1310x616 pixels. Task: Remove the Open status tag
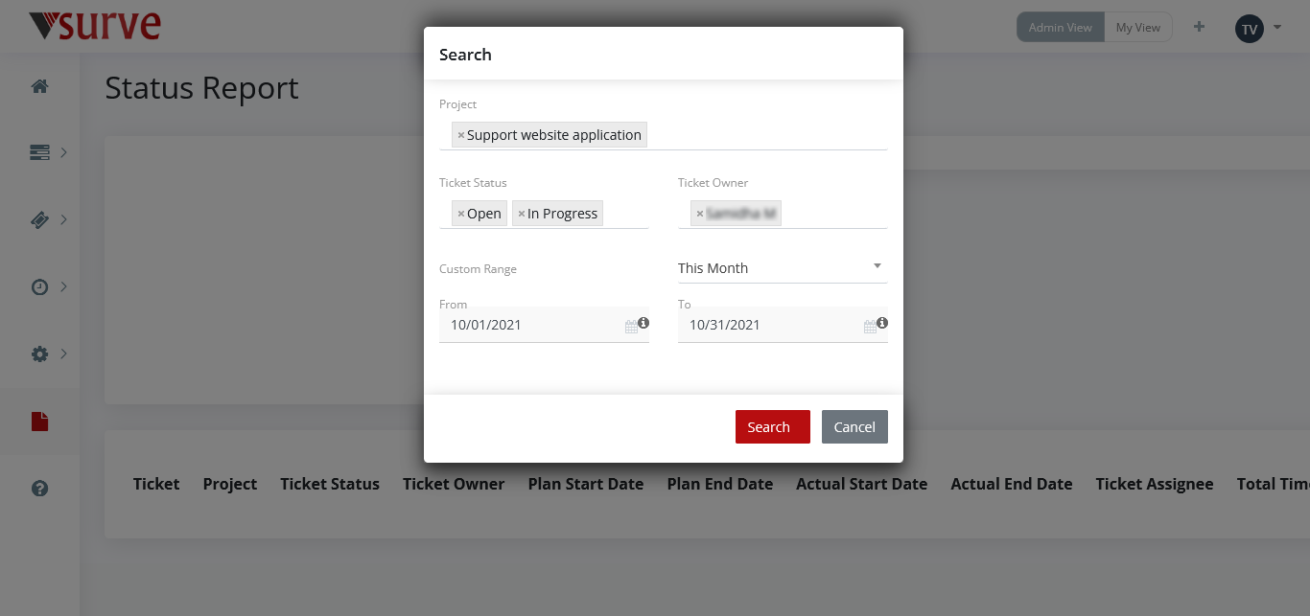(461, 214)
